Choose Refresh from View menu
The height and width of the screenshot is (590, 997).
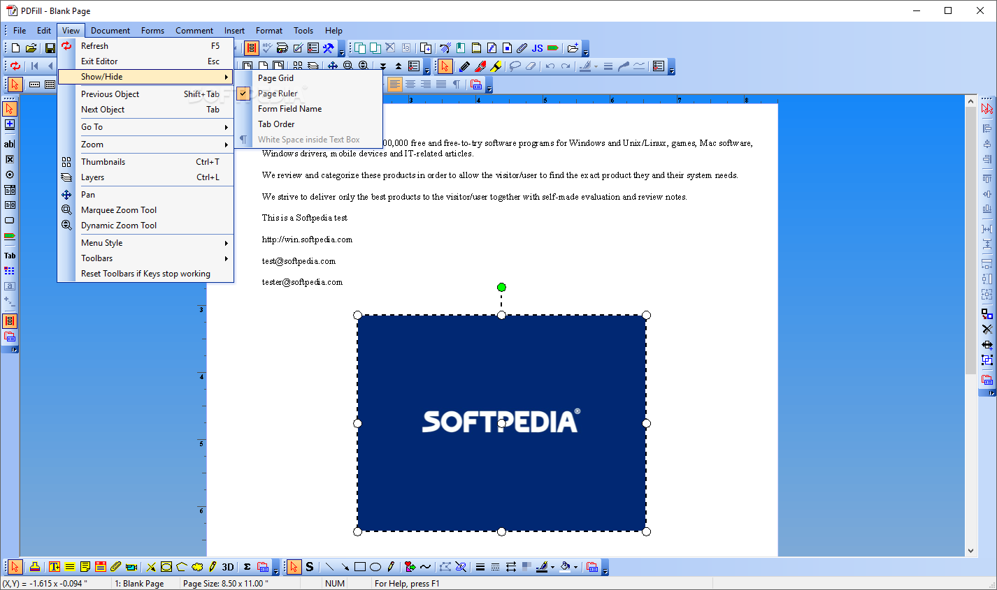point(145,46)
